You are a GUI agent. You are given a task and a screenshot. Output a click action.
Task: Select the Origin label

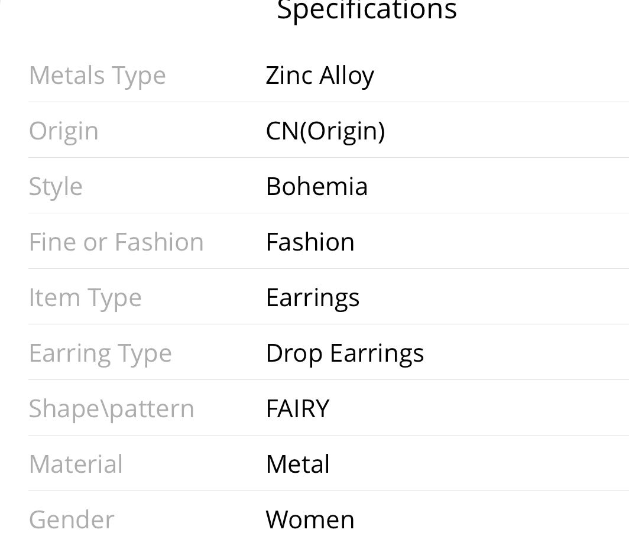(x=64, y=132)
